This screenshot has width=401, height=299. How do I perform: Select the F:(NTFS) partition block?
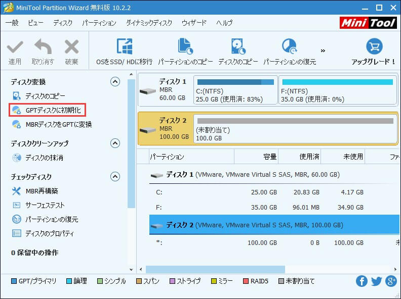[338, 89]
